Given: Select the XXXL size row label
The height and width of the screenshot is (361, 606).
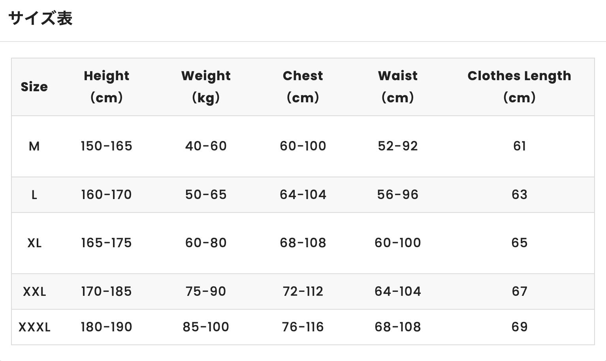Looking at the screenshot, I should [x=34, y=327].
